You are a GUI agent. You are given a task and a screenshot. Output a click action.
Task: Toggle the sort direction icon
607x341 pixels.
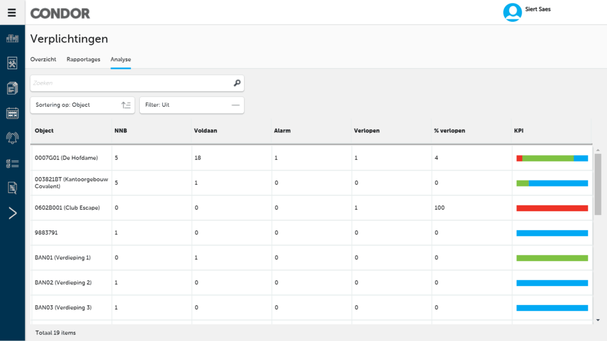pos(126,105)
